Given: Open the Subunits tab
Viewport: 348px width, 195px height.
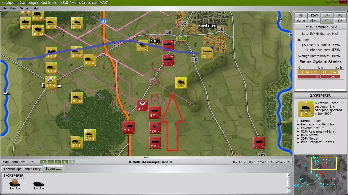Looking at the screenshot, I should coord(53,169).
